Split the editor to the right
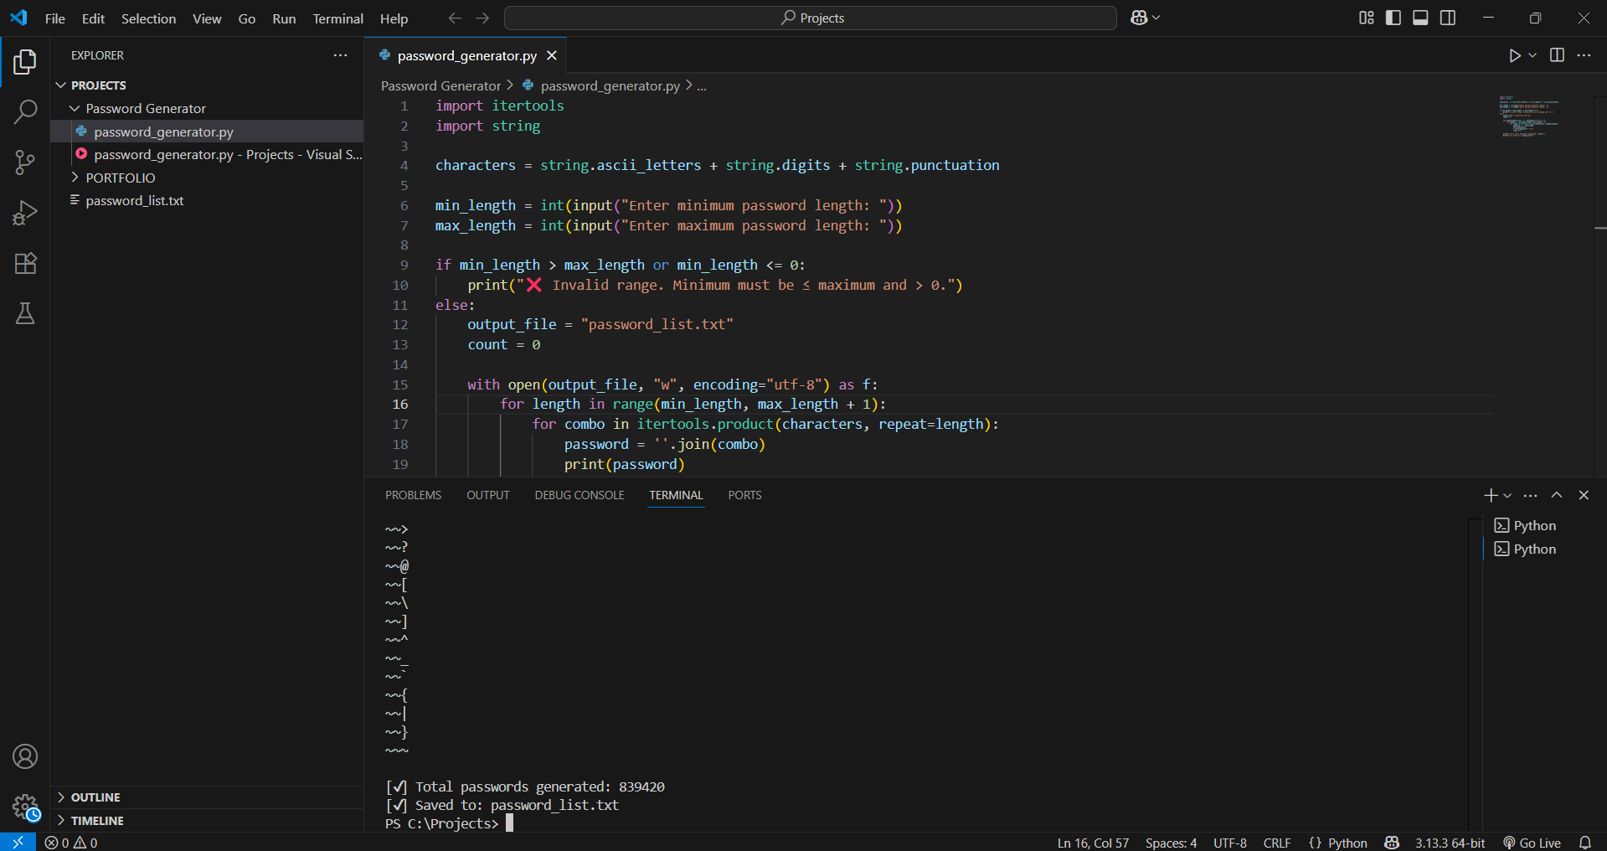This screenshot has height=851, width=1607. pos(1557,55)
